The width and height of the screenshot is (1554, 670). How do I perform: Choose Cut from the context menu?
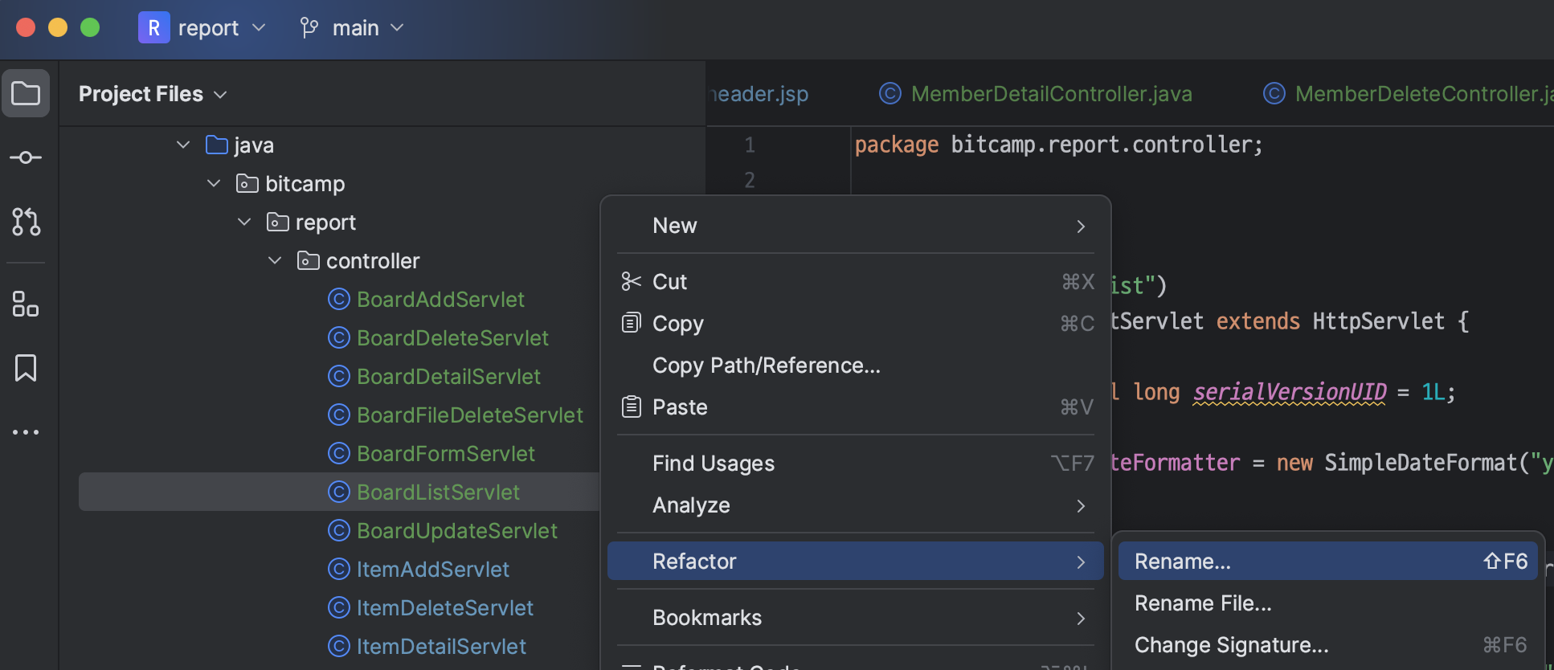pyautogui.click(x=856, y=282)
